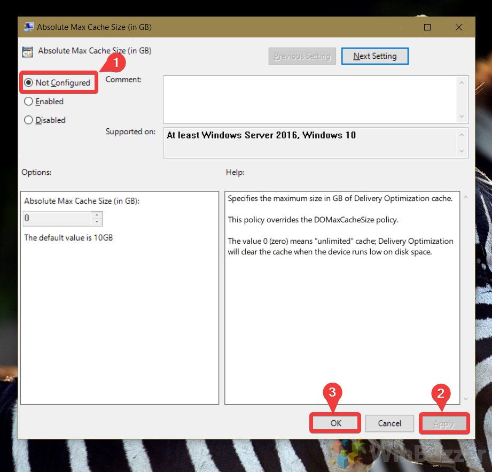Screen dimensions: 492x472
Task: Decrease cache size with spinner down arrow
Action: (x=97, y=222)
